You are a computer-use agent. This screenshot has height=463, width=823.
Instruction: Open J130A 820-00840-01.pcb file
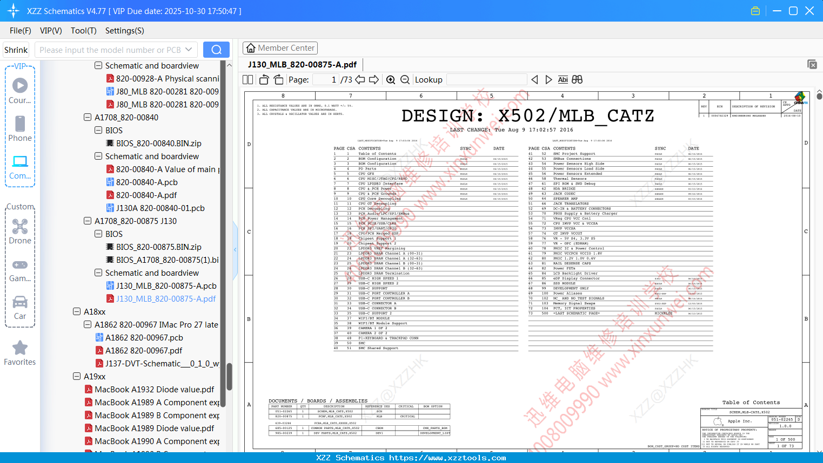click(x=156, y=208)
